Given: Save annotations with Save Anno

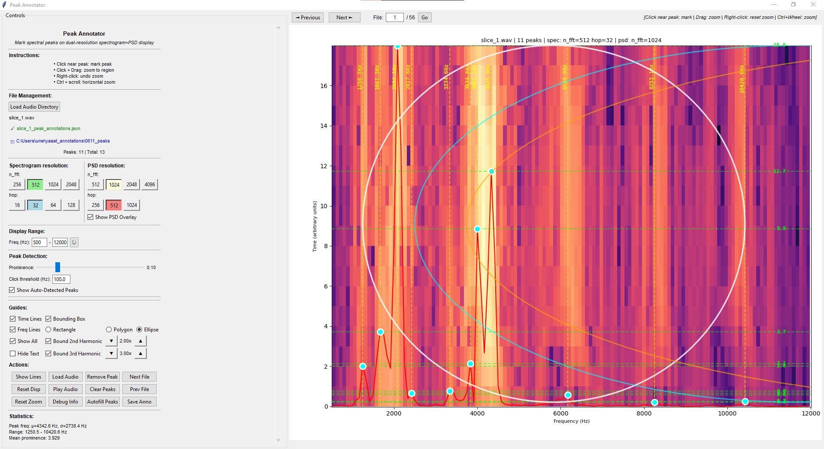Looking at the screenshot, I should click(x=139, y=402).
